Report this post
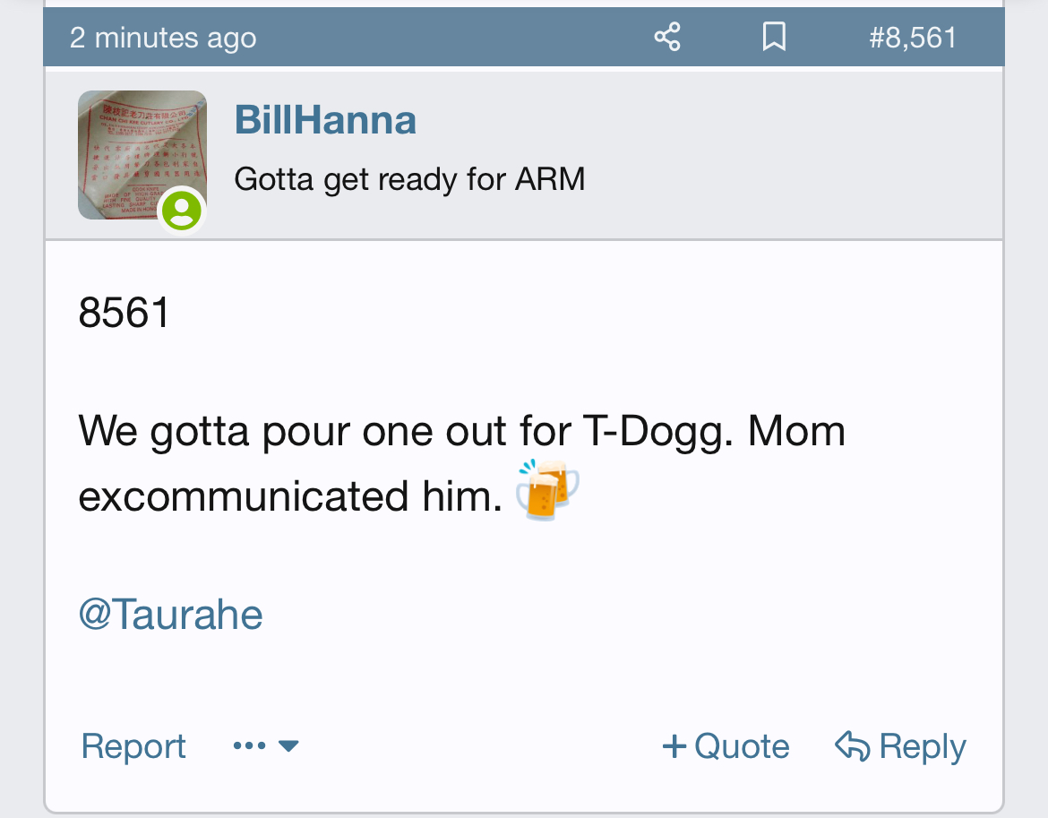 coord(133,745)
